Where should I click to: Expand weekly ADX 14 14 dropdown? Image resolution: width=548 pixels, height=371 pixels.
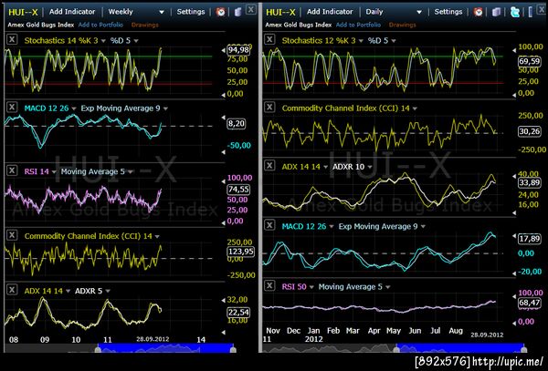tap(68, 291)
